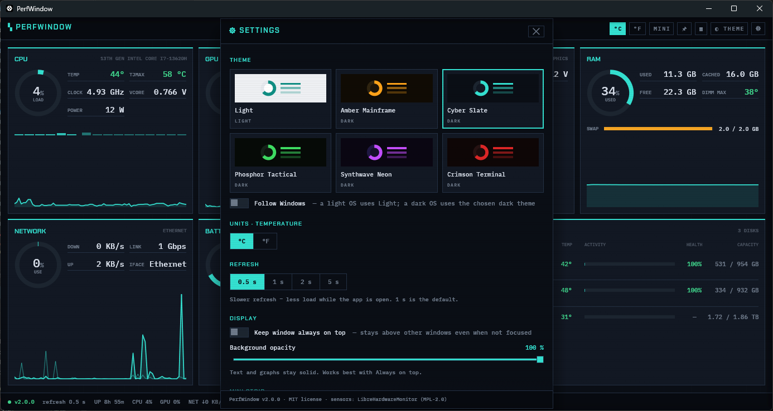The width and height of the screenshot is (773, 411).
Task: Click the CPU 4% entry in status bar
Action: (x=142, y=402)
